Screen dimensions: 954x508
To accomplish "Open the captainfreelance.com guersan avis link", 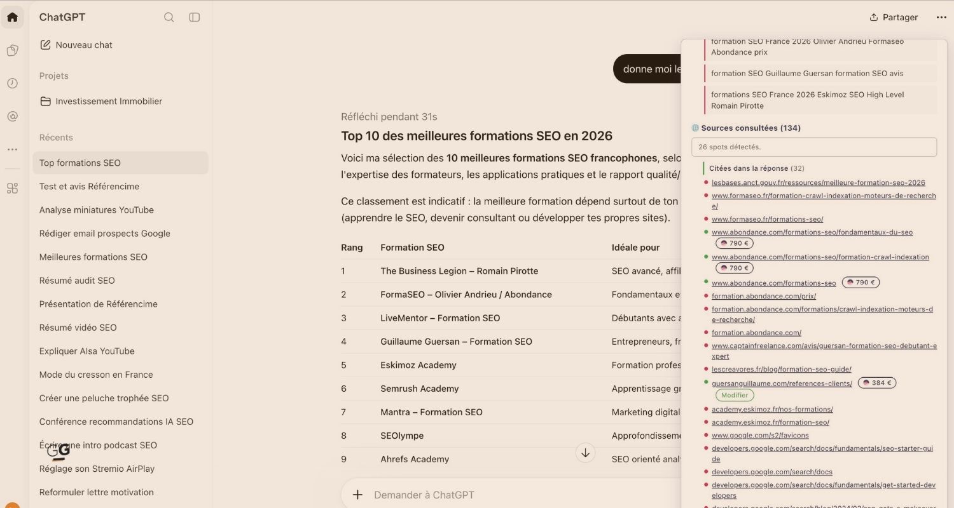I will 824,351.
